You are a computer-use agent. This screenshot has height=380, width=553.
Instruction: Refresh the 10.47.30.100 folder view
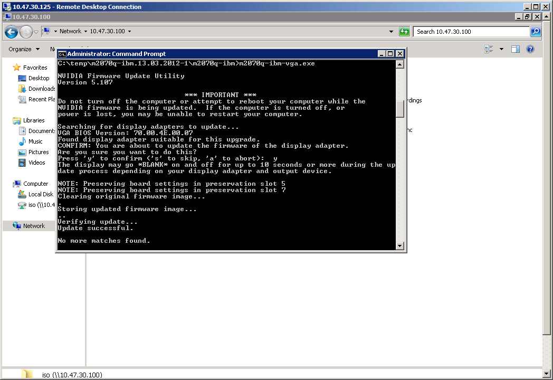[404, 32]
